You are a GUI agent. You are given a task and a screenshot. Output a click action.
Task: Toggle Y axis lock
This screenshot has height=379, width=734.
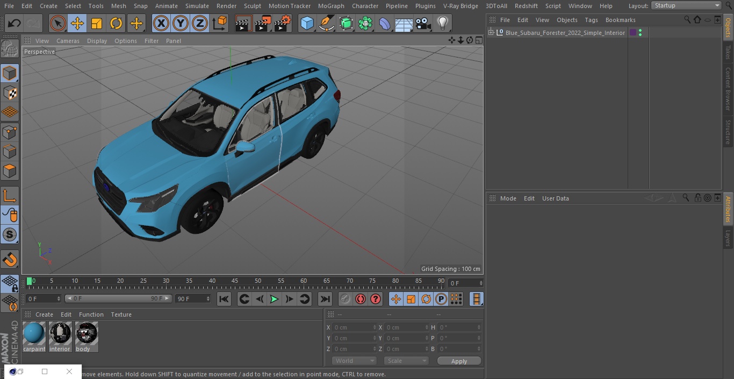(181, 23)
